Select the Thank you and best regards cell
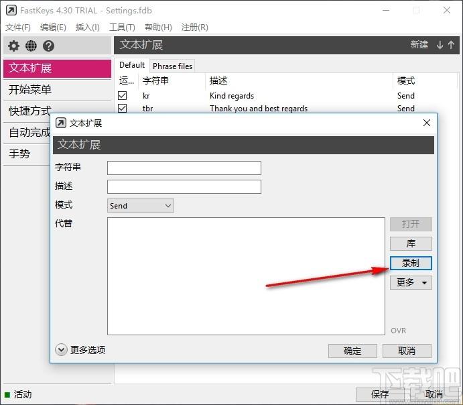 tap(259, 109)
